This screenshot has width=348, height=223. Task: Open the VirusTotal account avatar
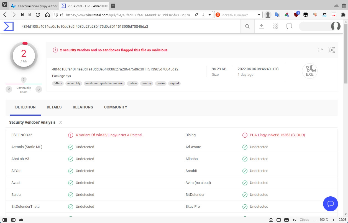point(336,26)
